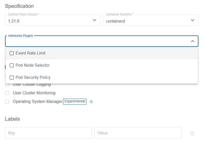Click the Admission Plugins collapse chevron
This screenshot has height=146, width=204.
(x=192, y=41)
